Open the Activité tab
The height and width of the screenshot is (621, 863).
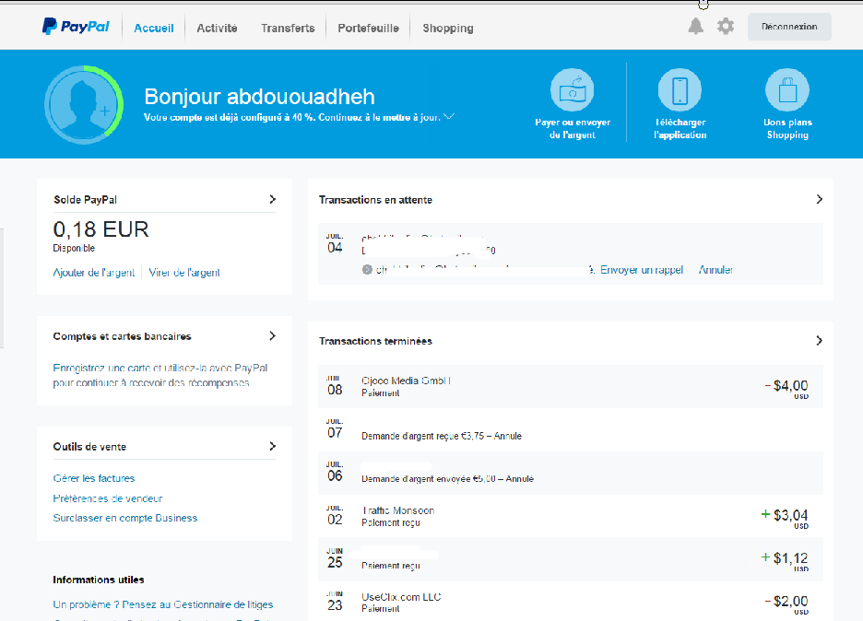pos(217,28)
